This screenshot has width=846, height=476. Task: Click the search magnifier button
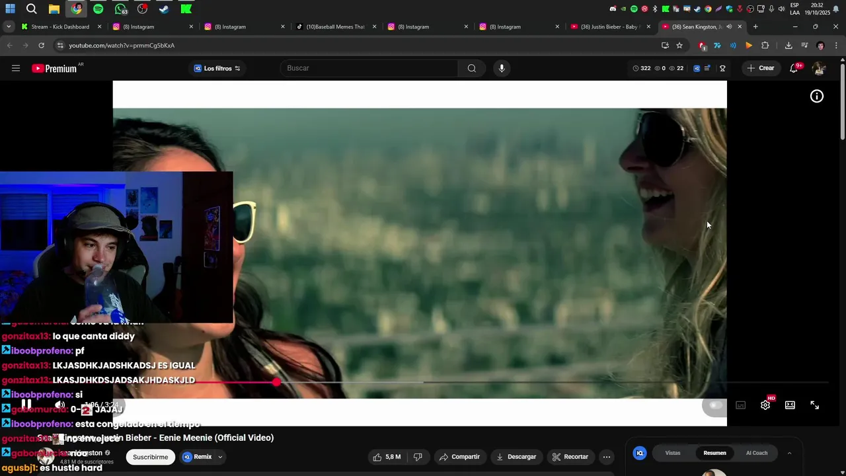point(472,68)
